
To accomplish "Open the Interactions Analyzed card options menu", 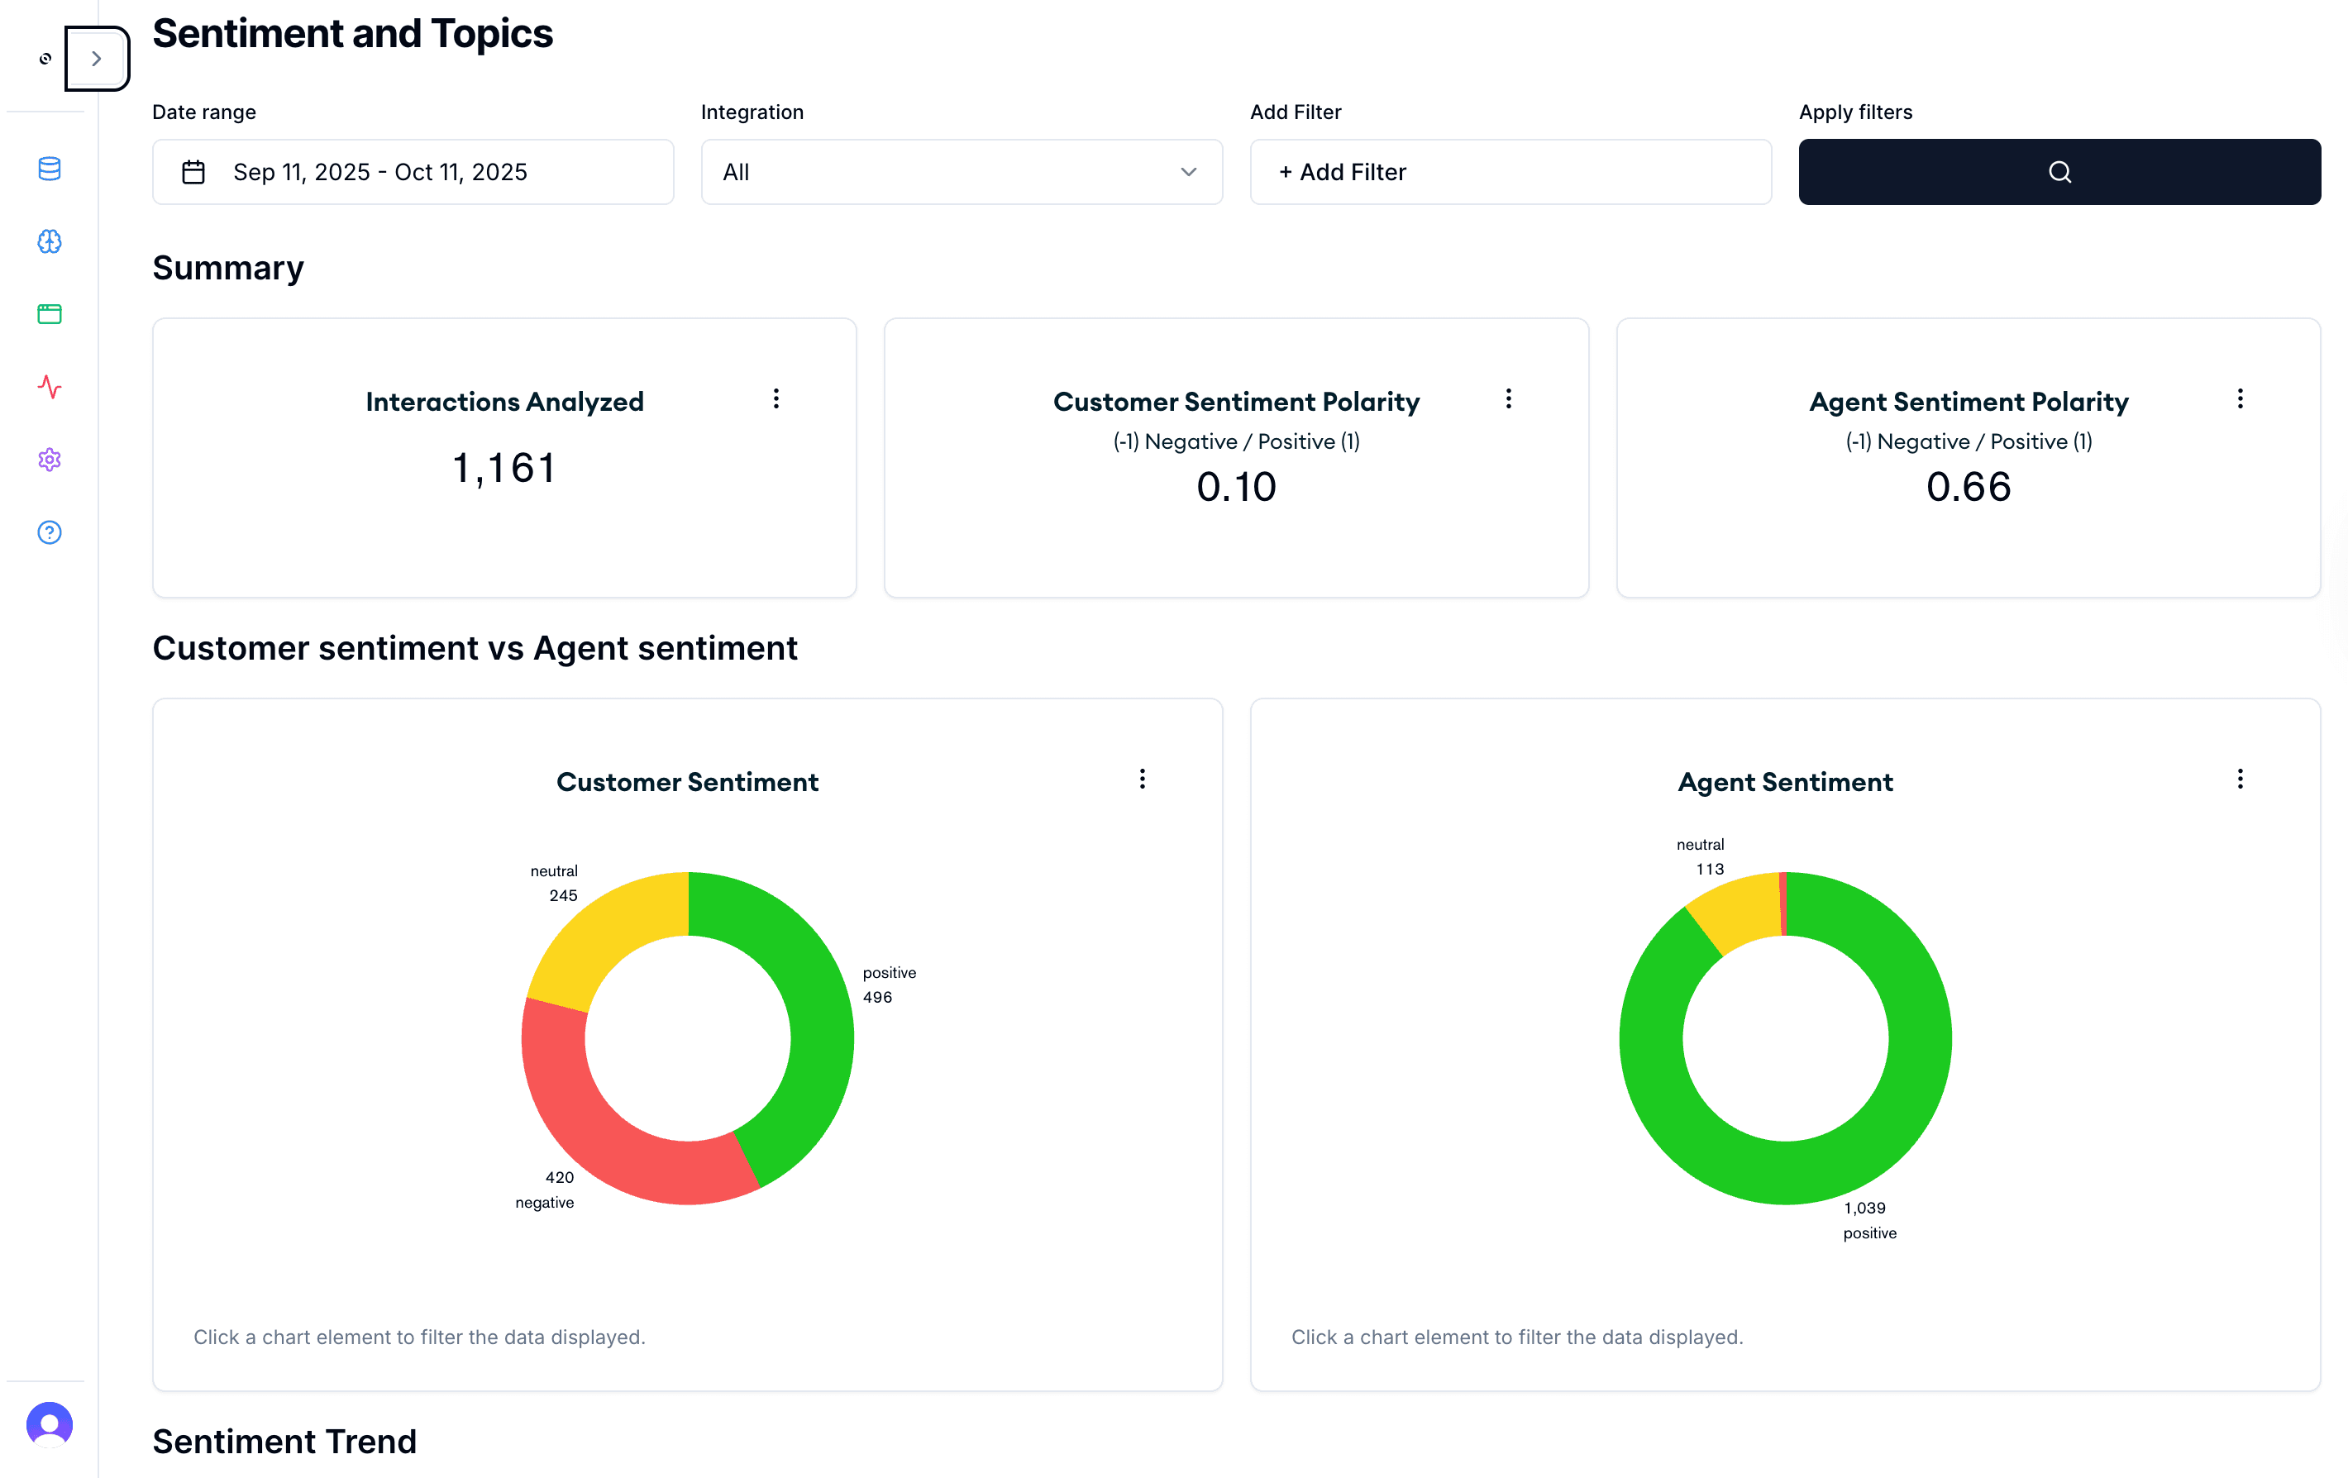I will point(776,398).
